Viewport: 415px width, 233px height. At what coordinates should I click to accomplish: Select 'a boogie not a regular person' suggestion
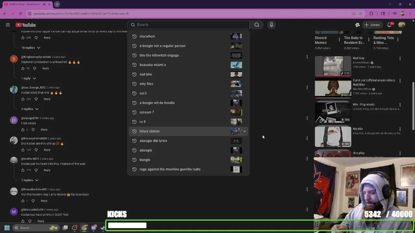[x=188, y=46]
